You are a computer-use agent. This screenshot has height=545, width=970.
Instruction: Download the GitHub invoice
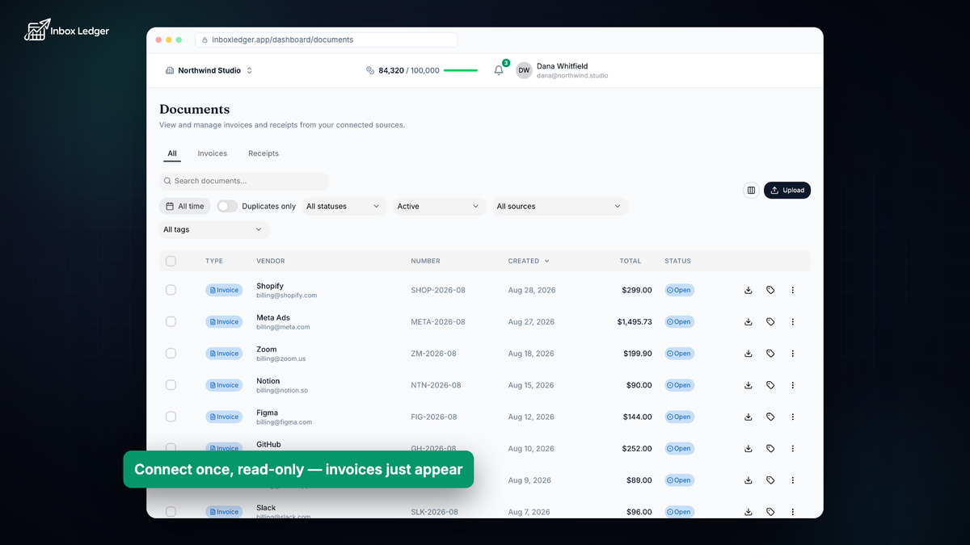749,448
